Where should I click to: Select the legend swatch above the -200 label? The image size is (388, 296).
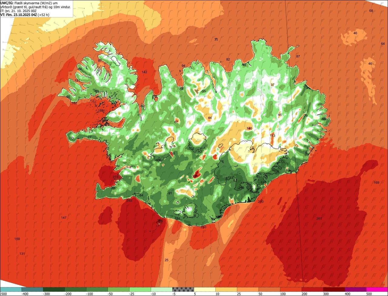coord(75,289)
